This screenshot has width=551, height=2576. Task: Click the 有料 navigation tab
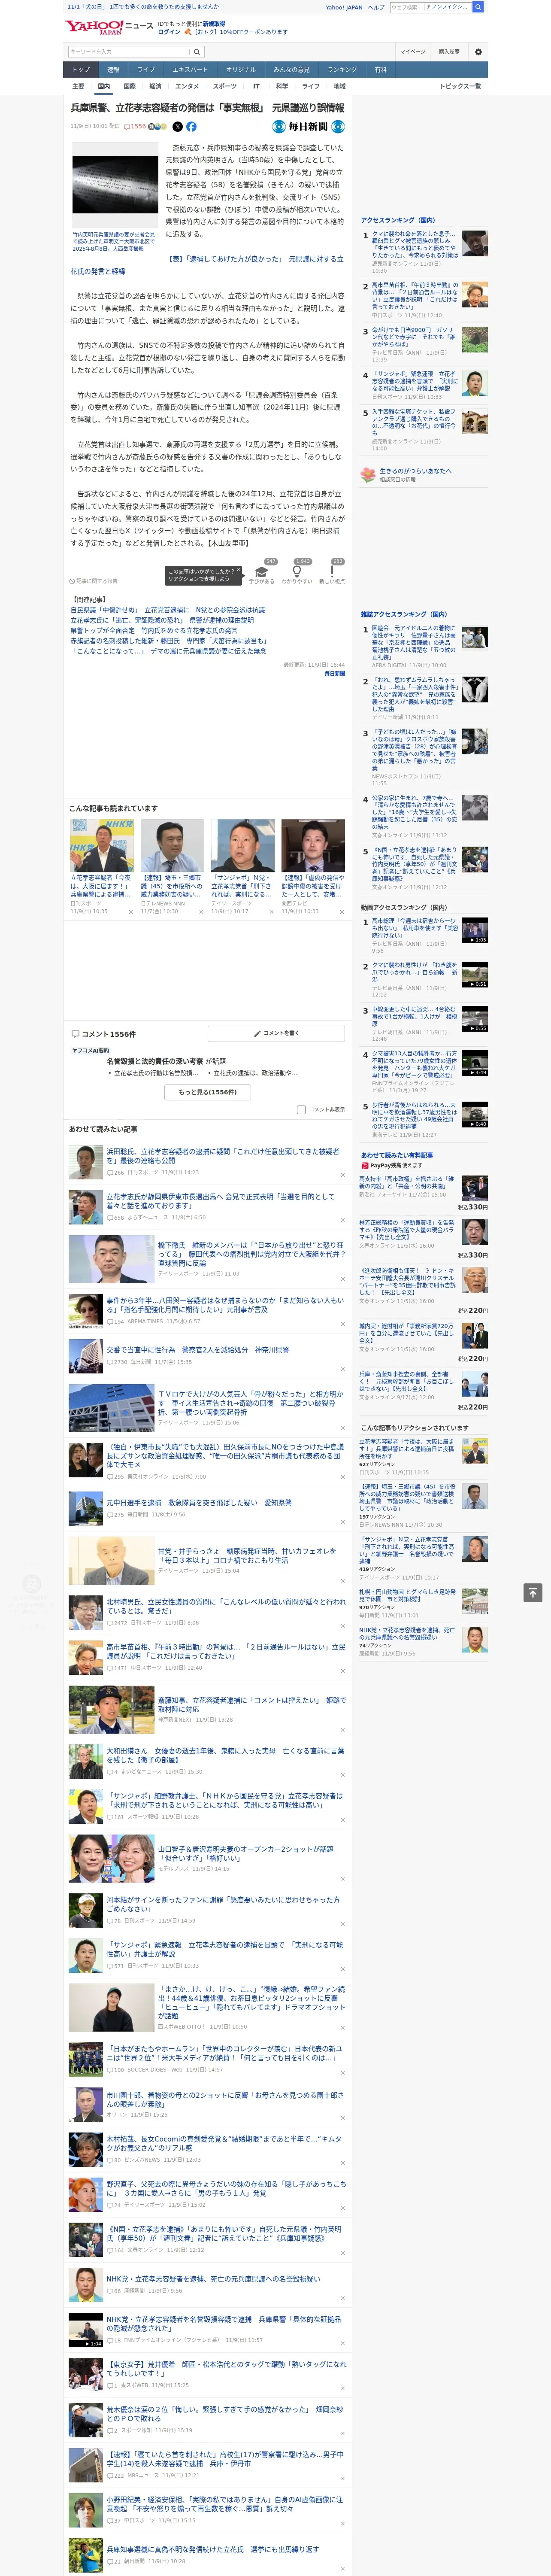pos(380,70)
